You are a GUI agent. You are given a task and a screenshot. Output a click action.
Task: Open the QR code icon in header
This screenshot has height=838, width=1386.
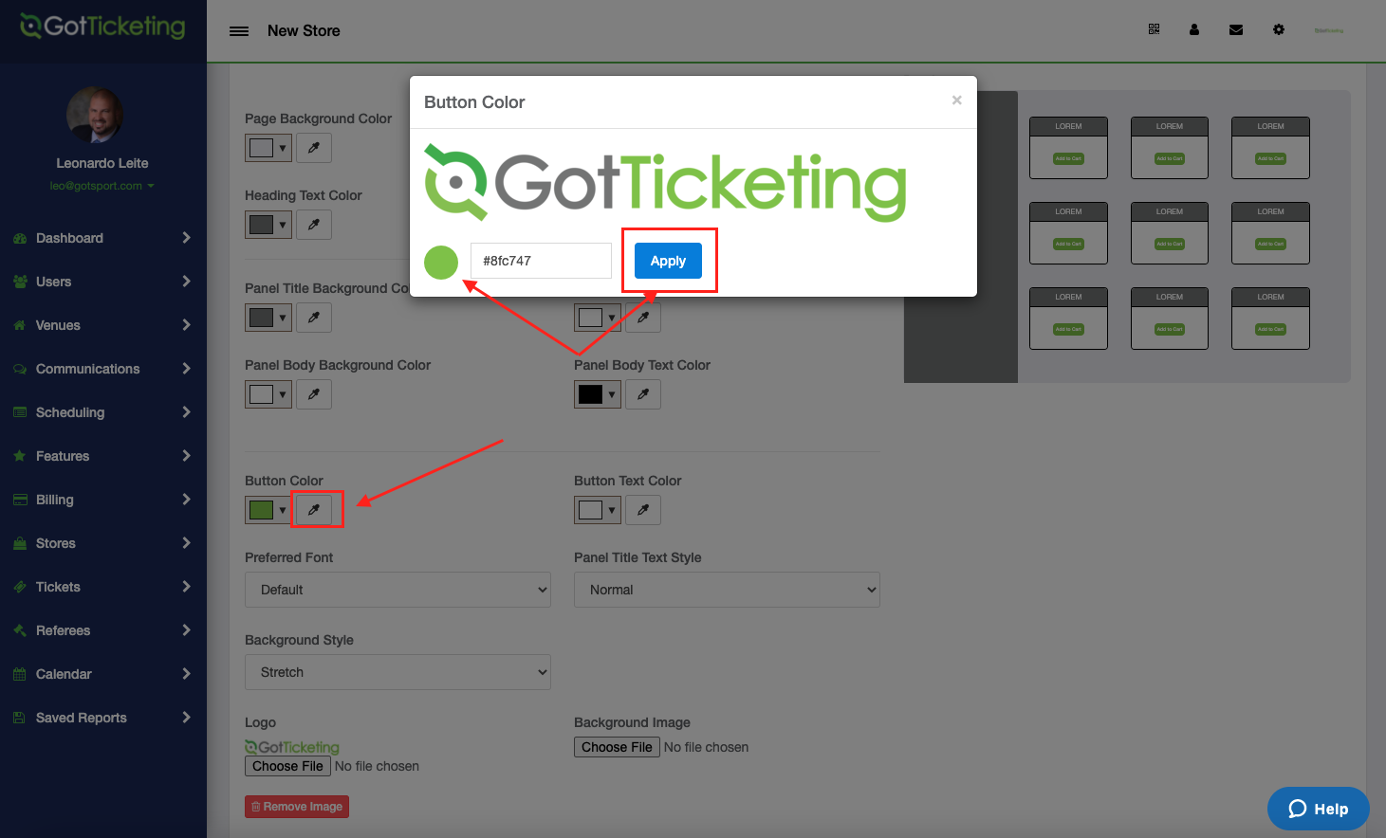tap(1154, 29)
